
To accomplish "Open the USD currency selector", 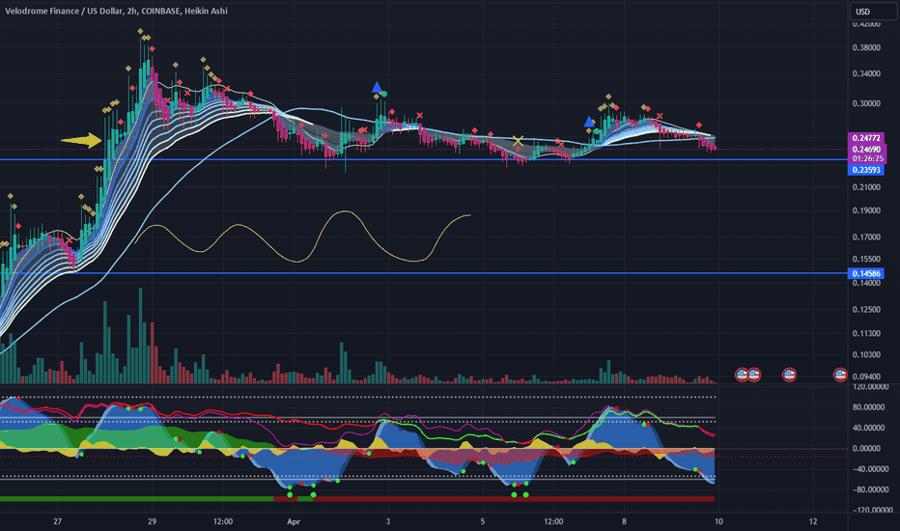I will (872, 12).
